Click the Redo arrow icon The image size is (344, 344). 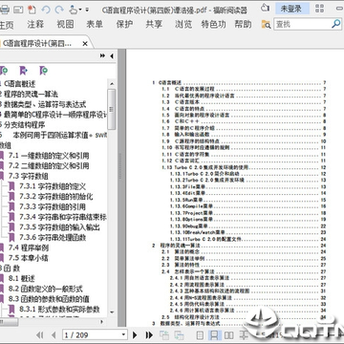59,10
